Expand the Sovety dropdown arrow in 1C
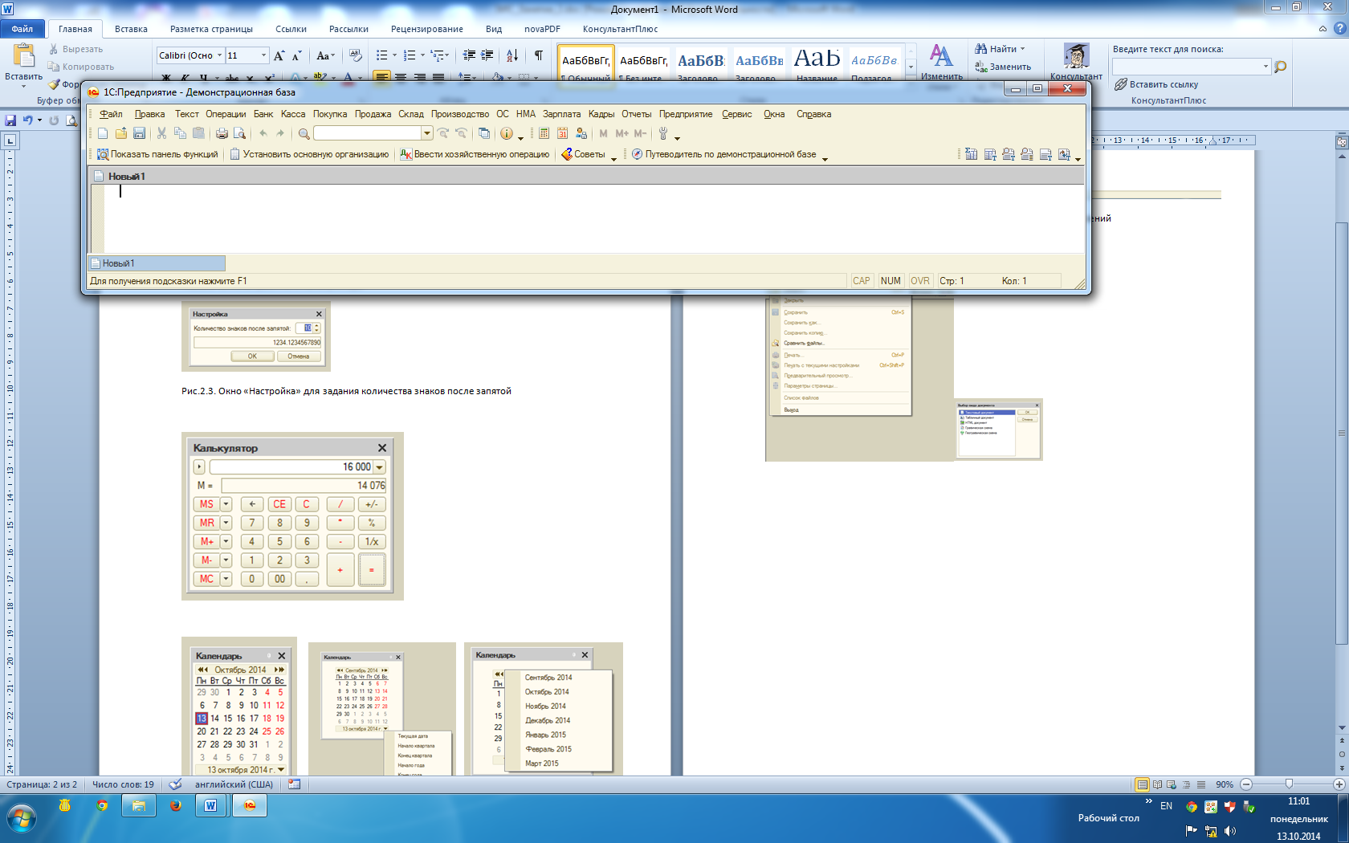This screenshot has height=843, width=1349. 613,158
